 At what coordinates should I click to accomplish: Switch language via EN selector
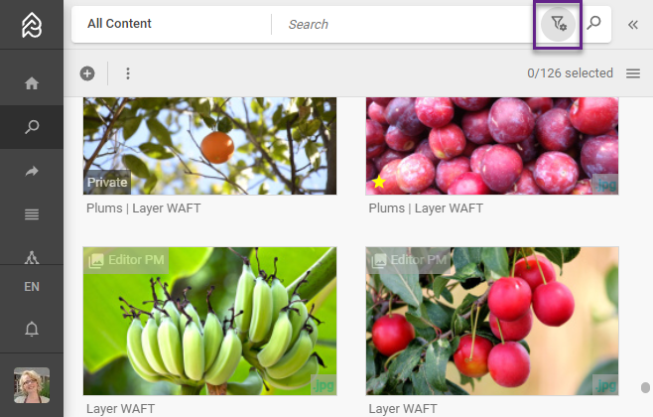click(x=32, y=287)
